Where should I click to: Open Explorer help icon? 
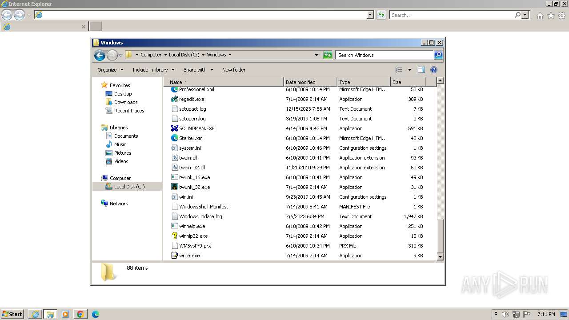coord(434,70)
